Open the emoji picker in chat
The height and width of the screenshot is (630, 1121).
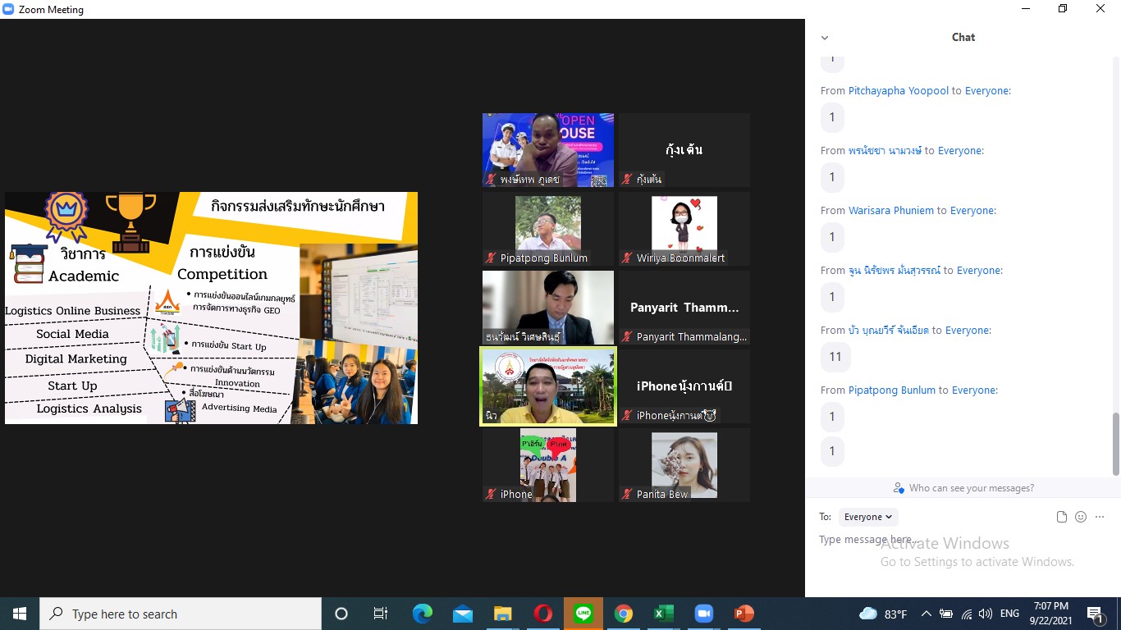[1081, 517]
